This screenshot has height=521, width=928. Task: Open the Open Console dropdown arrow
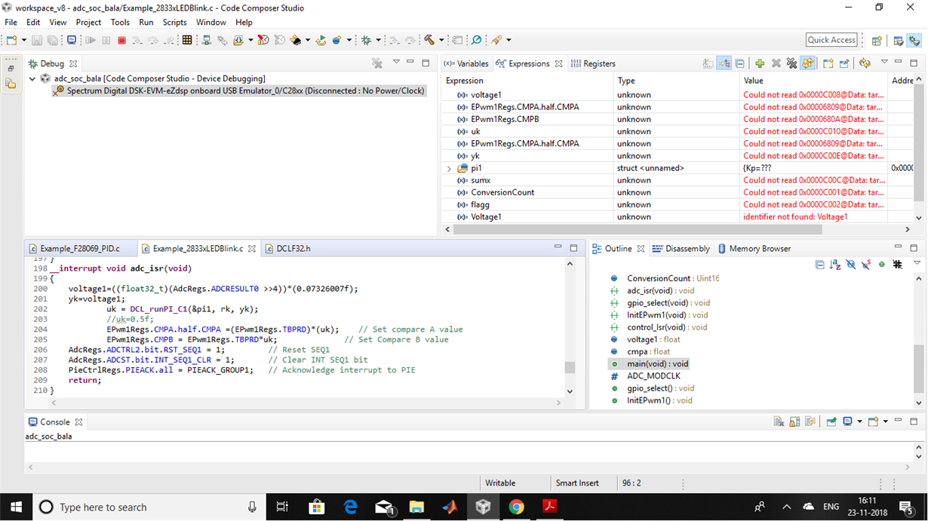(x=885, y=421)
